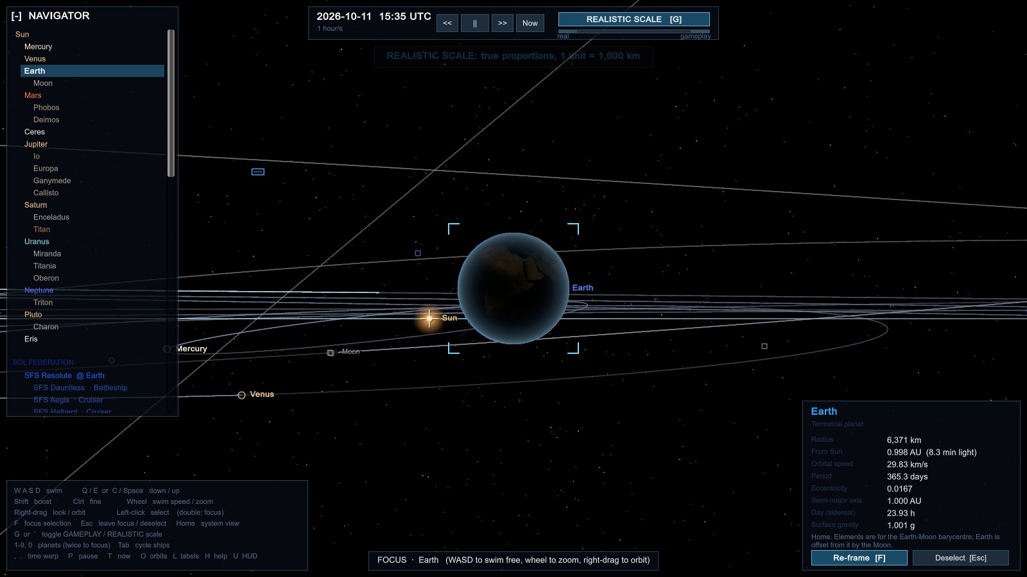Jump to Now time
The width and height of the screenshot is (1027, 577).
pyautogui.click(x=530, y=23)
